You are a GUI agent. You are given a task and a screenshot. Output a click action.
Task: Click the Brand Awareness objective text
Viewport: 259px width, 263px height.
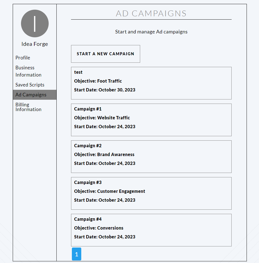click(x=116, y=154)
